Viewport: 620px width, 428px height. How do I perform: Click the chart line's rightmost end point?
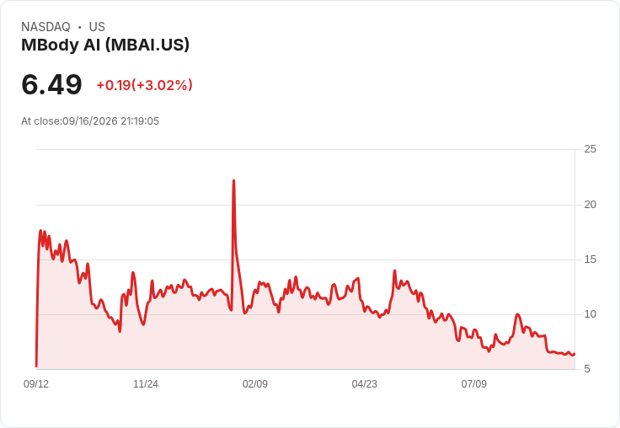coord(575,354)
